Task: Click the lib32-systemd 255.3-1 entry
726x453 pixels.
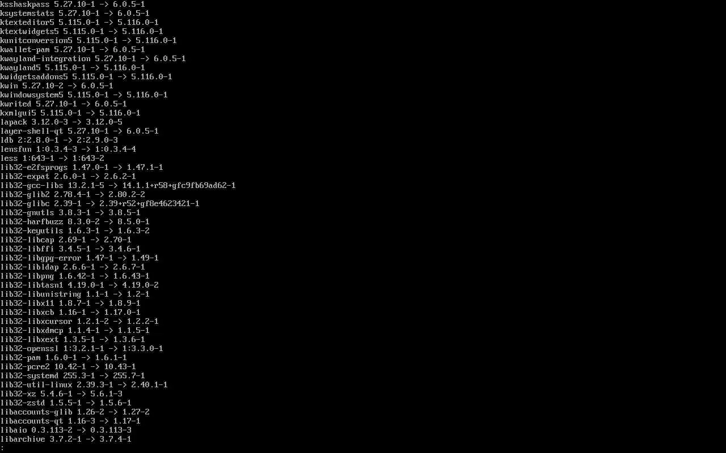Action: click(x=73, y=375)
